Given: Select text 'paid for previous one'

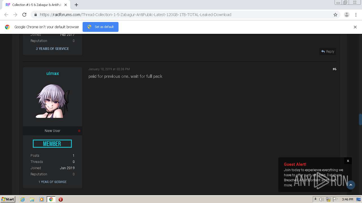Looking at the screenshot, I should pyautogui.click(x=109, y=76).
